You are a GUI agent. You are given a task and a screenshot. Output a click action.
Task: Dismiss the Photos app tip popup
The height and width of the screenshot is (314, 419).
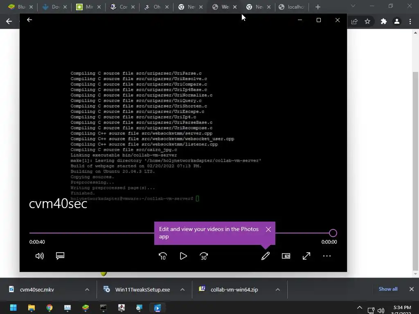coord(268,229)
